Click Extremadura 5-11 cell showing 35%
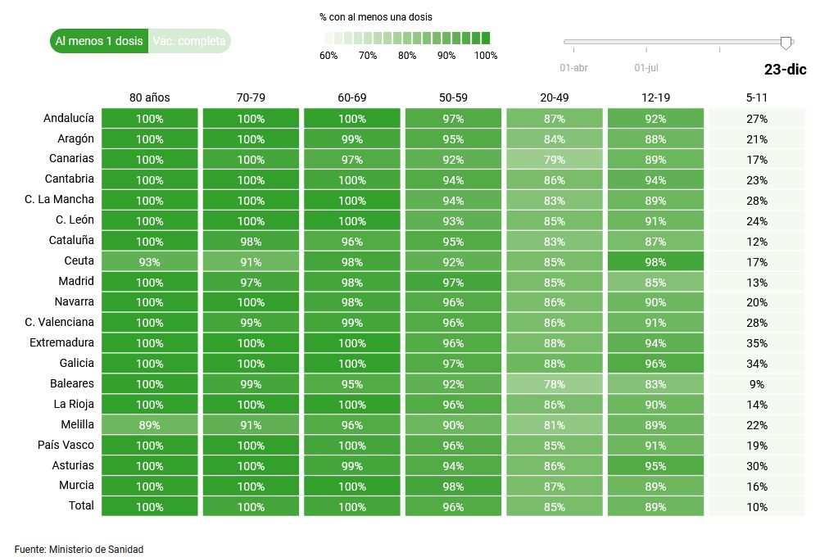820x557 pixels. tap(757, 343)
